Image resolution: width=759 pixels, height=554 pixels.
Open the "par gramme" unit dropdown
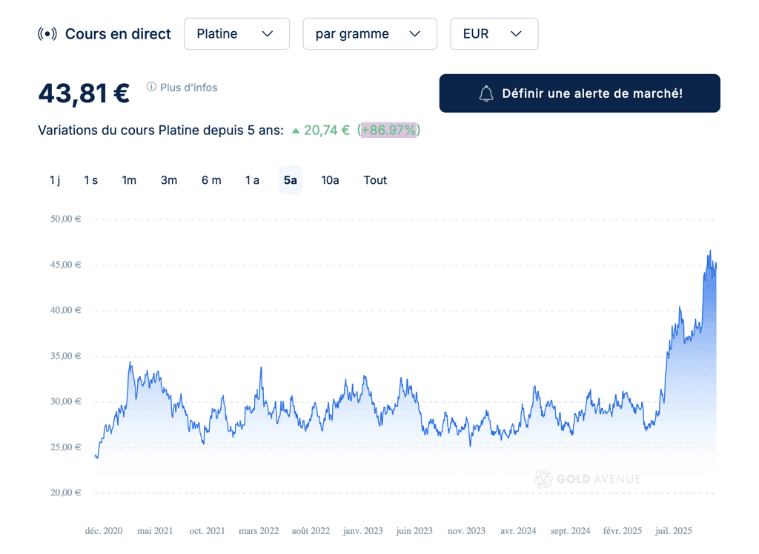click(369, 33)
